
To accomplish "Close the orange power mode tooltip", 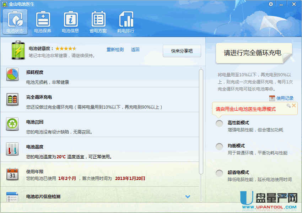I will tap(294, 105).
